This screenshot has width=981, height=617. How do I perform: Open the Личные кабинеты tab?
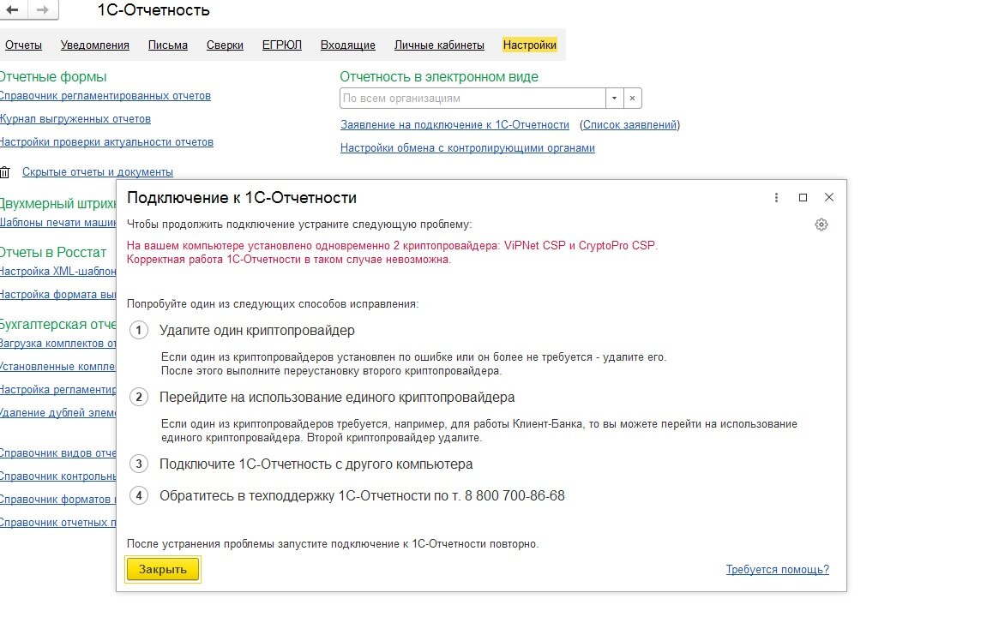point(439,45)
